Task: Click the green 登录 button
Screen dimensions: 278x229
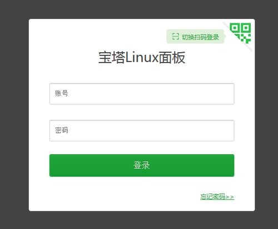Action: coord(142,165)
